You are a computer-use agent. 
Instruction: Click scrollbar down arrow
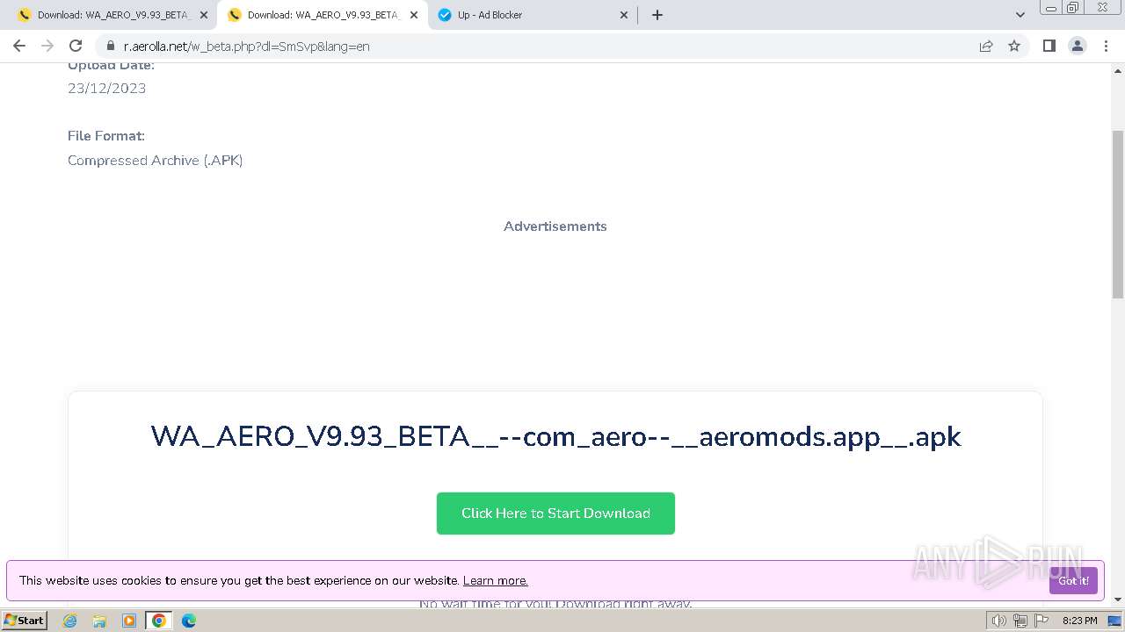point(1118,600)
